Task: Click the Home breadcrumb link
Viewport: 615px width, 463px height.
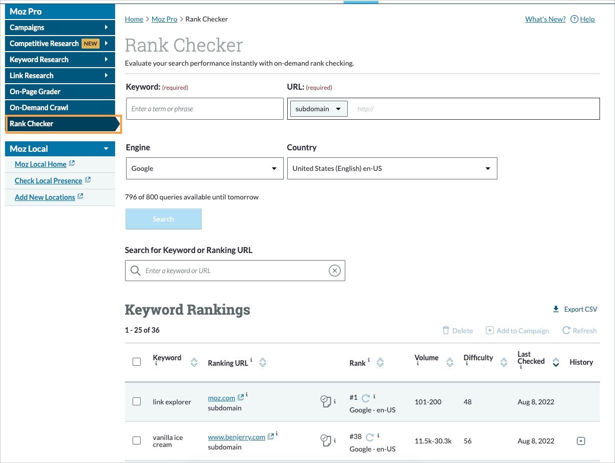Action: pos(134,19)
